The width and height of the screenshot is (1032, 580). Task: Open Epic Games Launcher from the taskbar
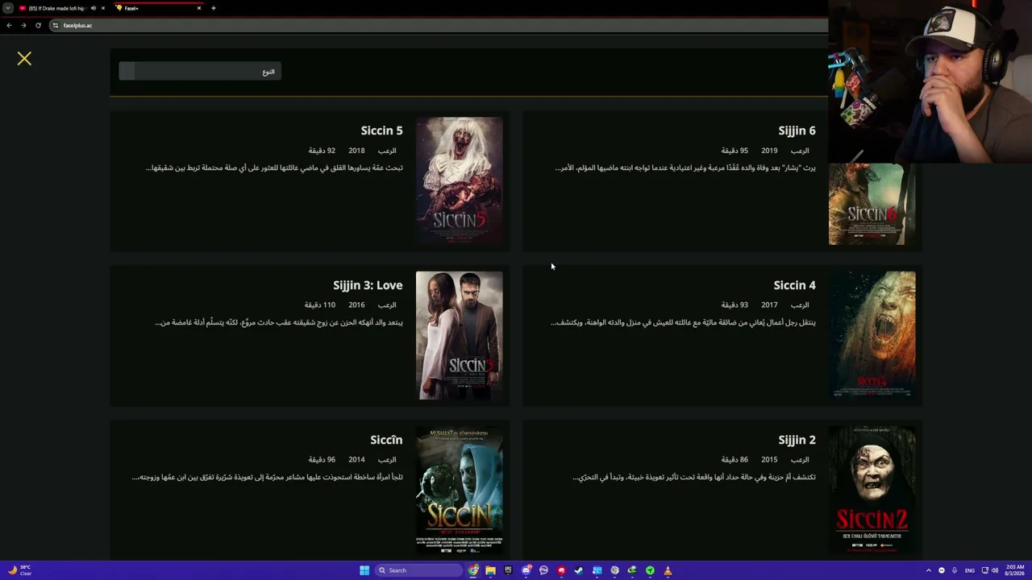pos(508,570)
